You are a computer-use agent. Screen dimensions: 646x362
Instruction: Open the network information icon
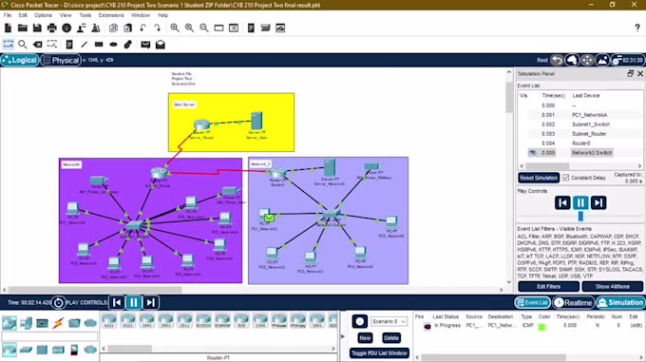(x=66, y=28)
